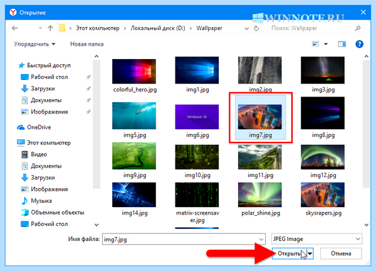
Task: Click pin icon beside Загрузки
Action: coord(88,88)
